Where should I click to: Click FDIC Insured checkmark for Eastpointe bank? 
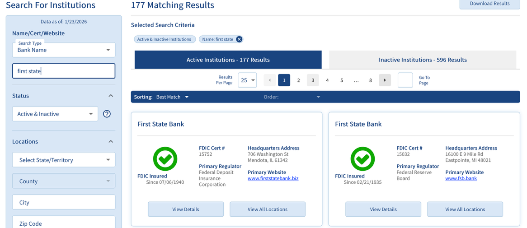pos(362,159)
